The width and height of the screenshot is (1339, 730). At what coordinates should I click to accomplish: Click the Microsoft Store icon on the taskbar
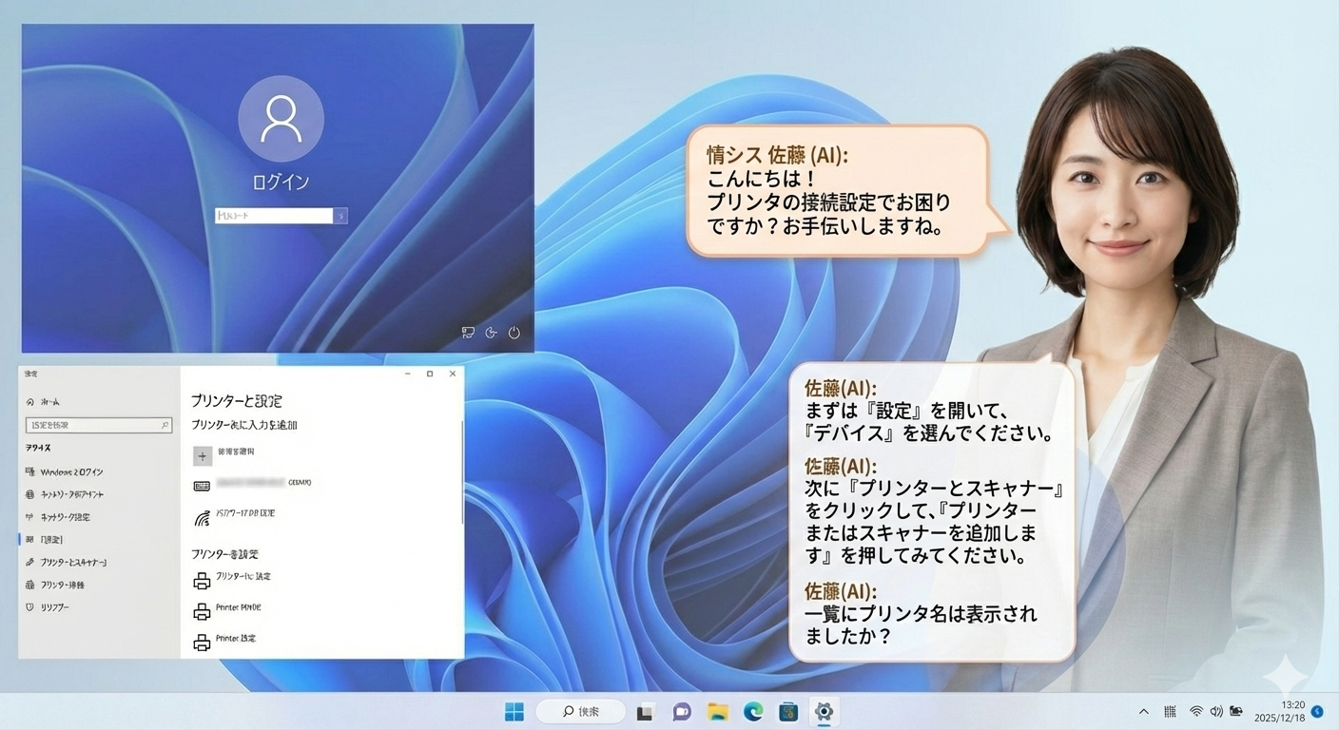[786, 711]
